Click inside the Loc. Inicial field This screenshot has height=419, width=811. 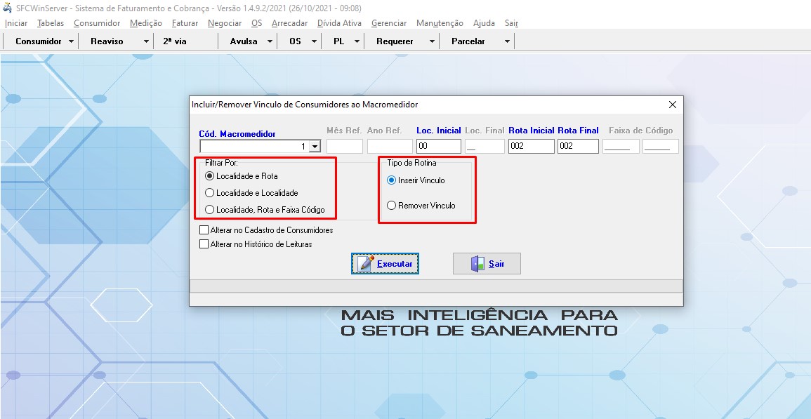[439, 145]
